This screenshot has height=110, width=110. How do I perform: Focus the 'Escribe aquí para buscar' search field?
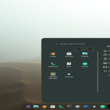point(71,44)
